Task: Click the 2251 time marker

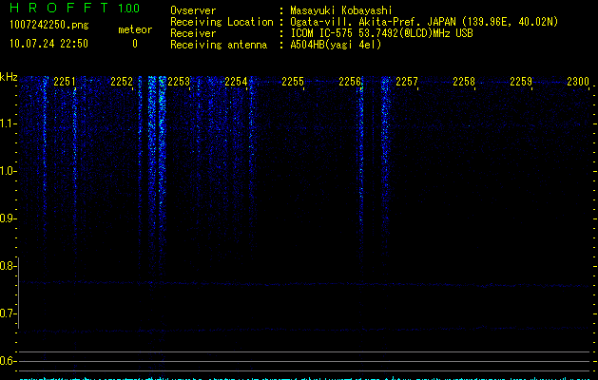Action: coord(65,82)
